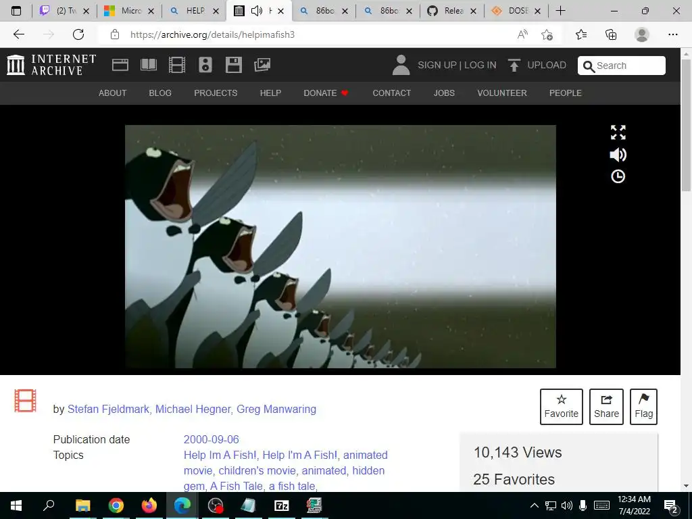692x519 pixels.
Task: Enter fullscreen on the video player
Action: (618, 132)
